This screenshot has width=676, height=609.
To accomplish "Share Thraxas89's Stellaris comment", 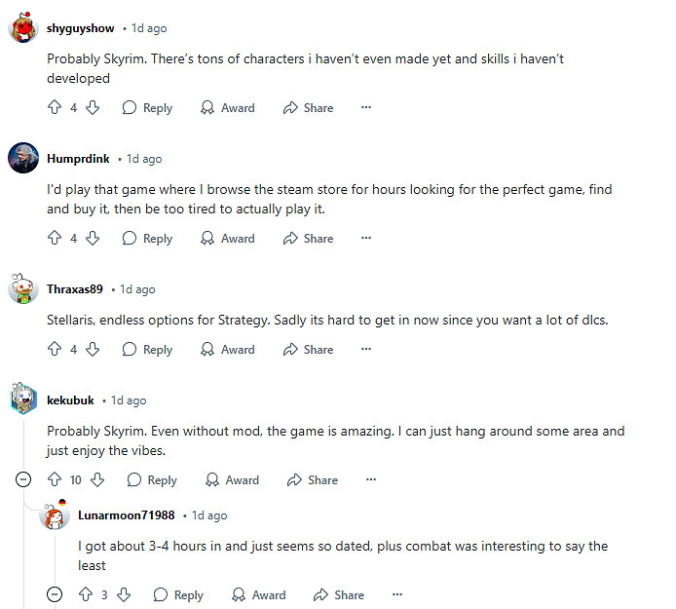I will 308,349.
